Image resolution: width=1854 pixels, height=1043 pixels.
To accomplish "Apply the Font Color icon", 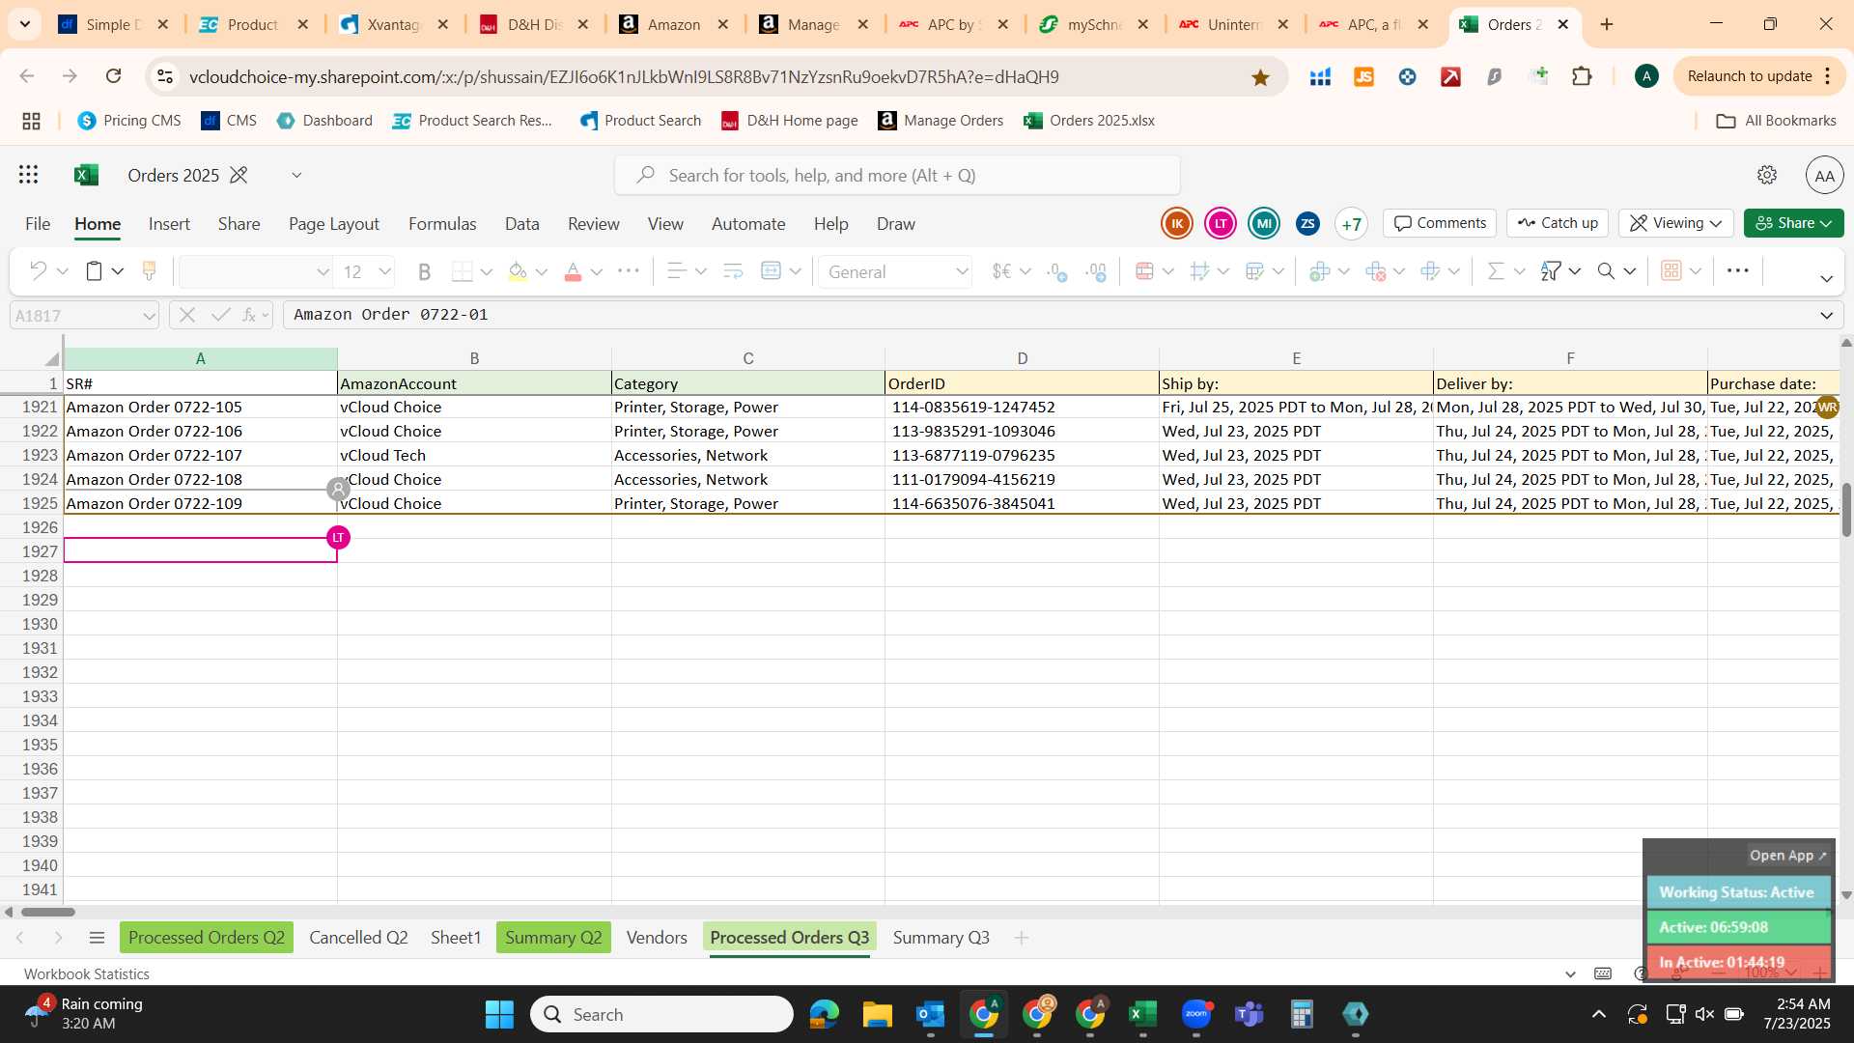I will [573, 272].
